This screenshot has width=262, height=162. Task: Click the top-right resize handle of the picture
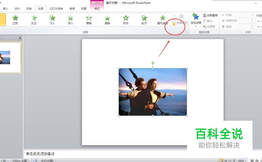tap(187, 68)
